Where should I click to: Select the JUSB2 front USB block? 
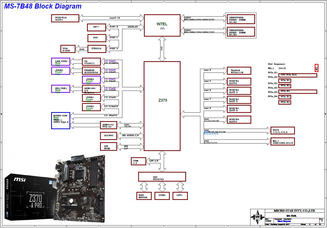pyautogui.click(x=91, y=107)
